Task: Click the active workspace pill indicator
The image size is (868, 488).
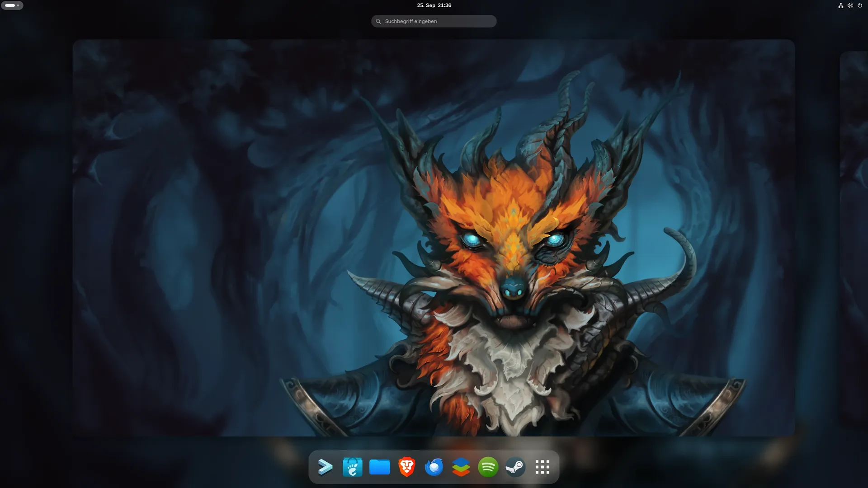Action: tap(10, 5)
